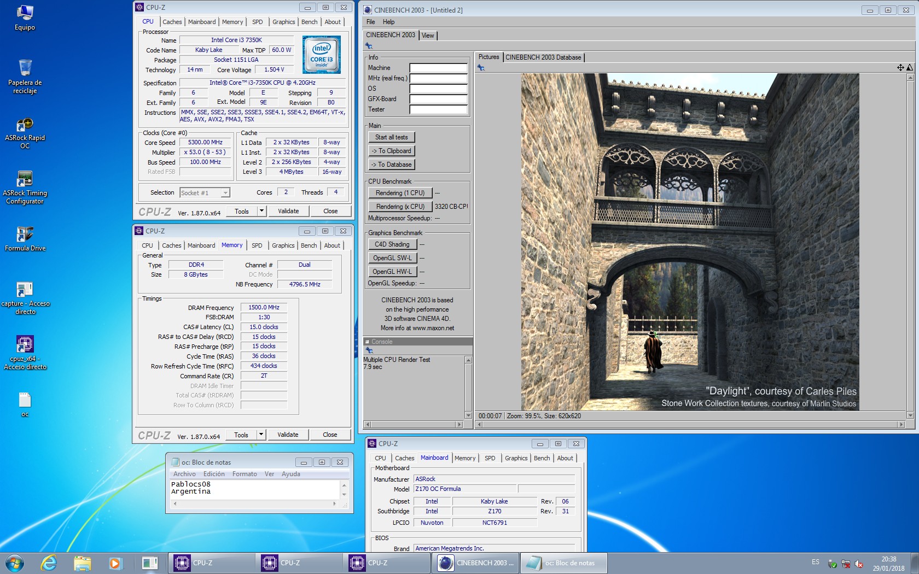Open the Equipo desktop icon
Screen dimensions: 919x574
[25, 17]
